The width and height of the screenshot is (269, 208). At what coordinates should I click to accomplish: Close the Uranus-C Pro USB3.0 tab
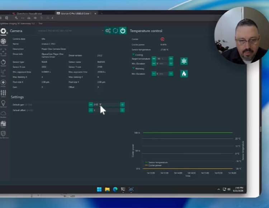pyautogui.click(x=95, y=13)
